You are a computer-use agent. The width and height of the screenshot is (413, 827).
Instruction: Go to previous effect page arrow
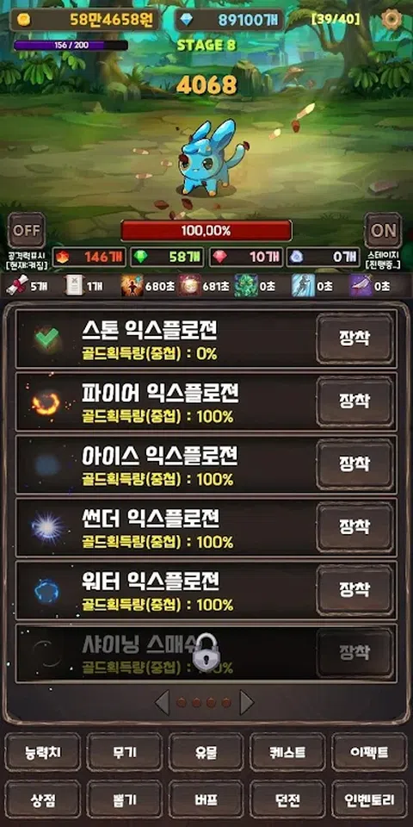[162, 703]
